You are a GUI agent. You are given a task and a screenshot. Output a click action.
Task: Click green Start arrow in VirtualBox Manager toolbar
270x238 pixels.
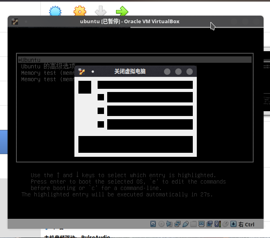click(122, 11)
